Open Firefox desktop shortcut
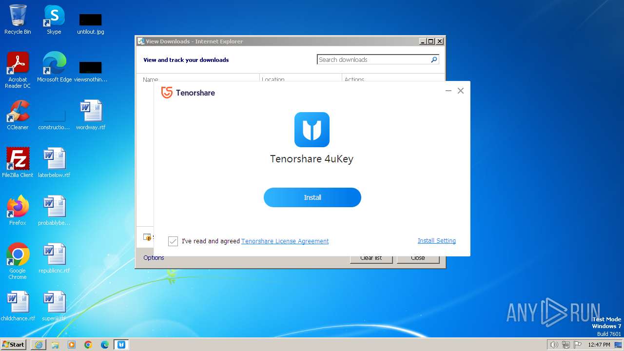This screenshot has height=351, width=624. point(18,211)
